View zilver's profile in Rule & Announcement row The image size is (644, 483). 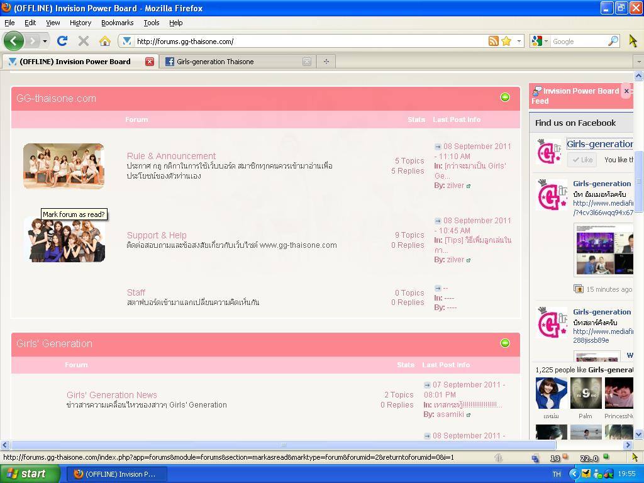[x=455, y=186]
